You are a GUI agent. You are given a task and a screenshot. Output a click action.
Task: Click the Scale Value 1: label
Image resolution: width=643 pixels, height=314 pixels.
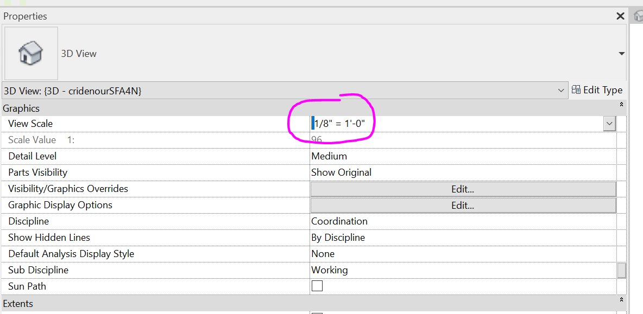(41, 139)
